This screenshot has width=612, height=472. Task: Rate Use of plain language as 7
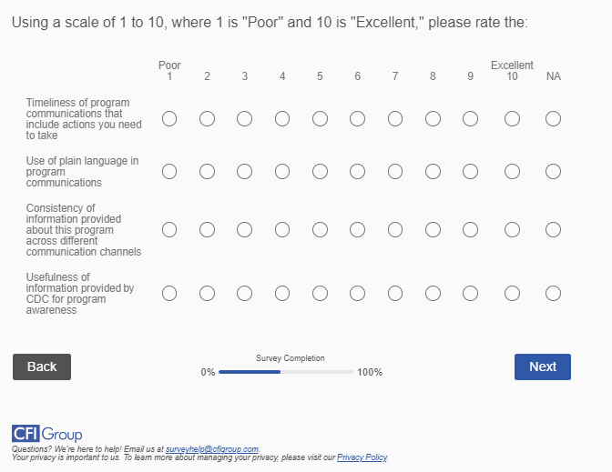[395, 171]
